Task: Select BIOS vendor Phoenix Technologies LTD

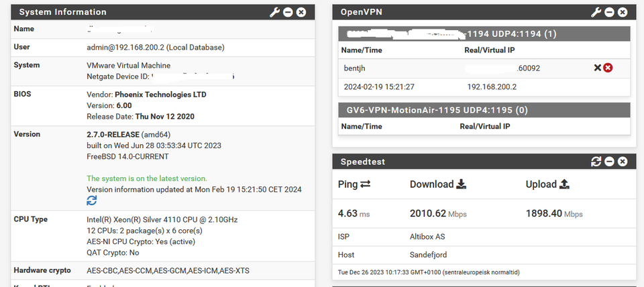Action: [160, 95]
